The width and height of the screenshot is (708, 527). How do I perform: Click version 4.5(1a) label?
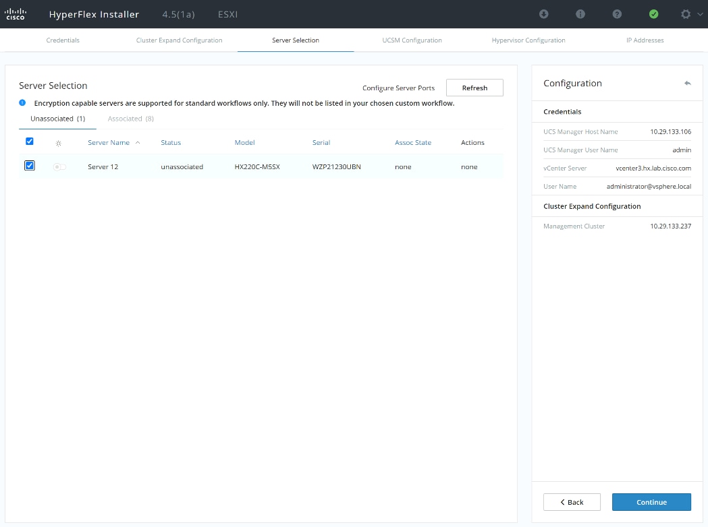coord(178,14)
